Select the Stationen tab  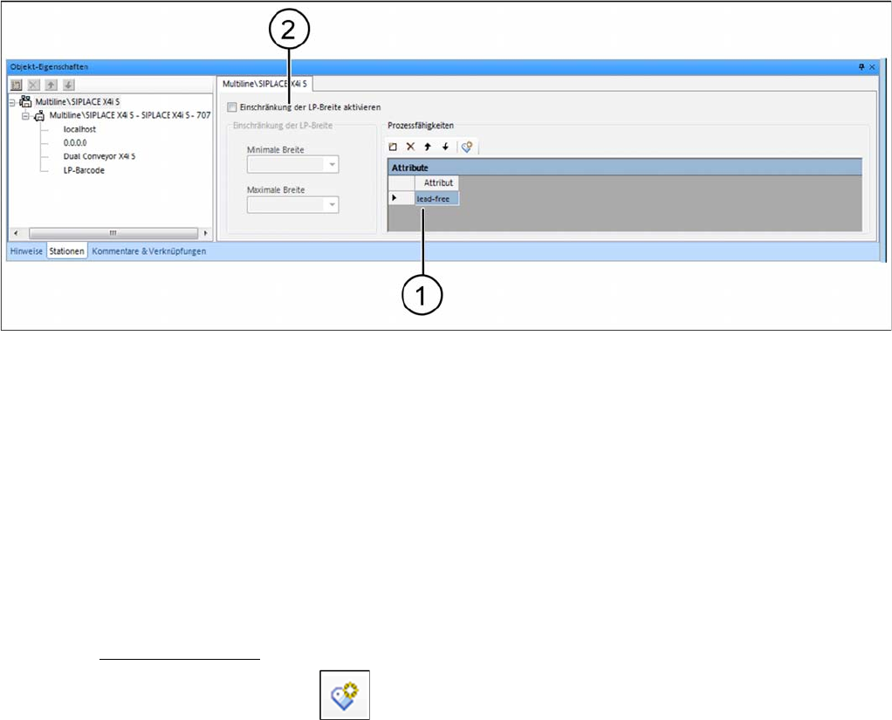[66, 250]
